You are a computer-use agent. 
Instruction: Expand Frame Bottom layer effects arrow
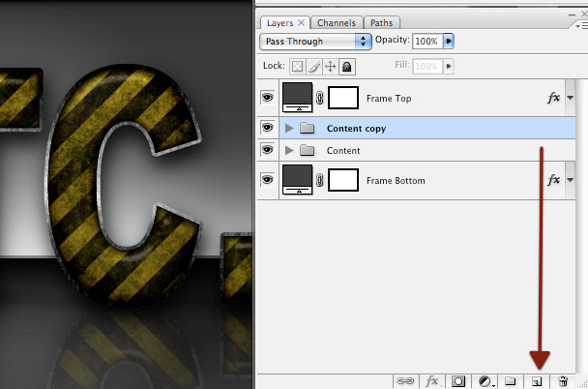(570, 180)
